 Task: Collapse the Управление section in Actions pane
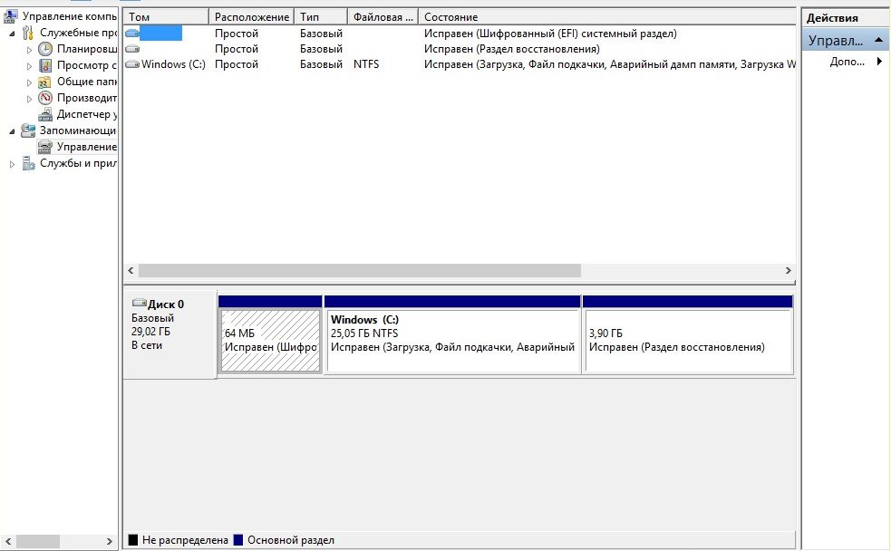[879, 42]
